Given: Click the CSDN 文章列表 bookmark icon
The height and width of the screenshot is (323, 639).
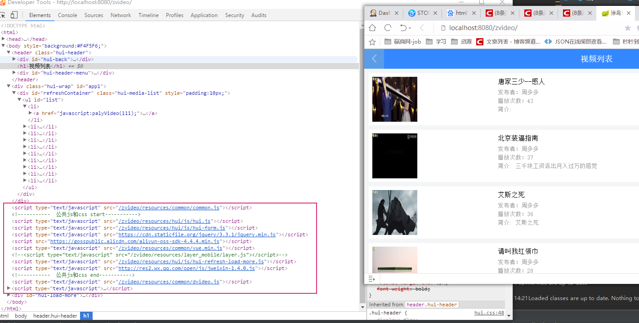Looking at the screenshot, I should click(x=479, y=41).
